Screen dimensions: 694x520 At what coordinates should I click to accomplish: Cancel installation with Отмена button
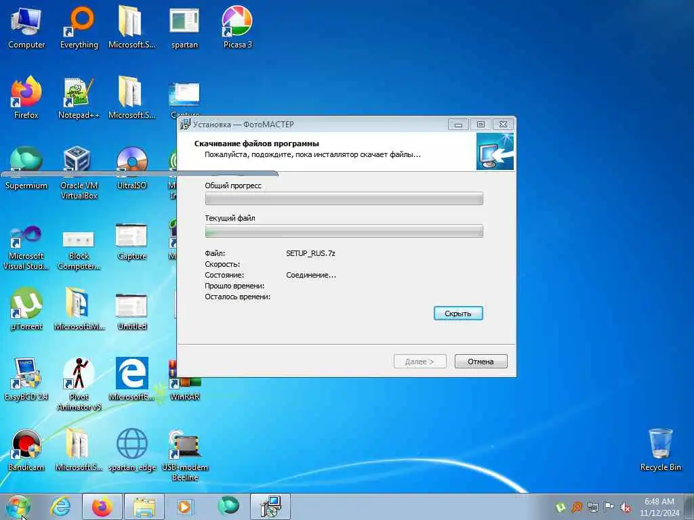[x=481, y=362]
